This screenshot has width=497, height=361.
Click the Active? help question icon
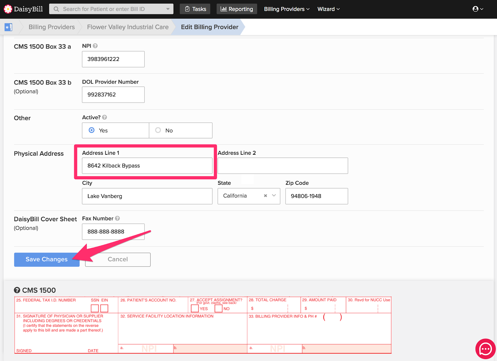click(105, 117)
